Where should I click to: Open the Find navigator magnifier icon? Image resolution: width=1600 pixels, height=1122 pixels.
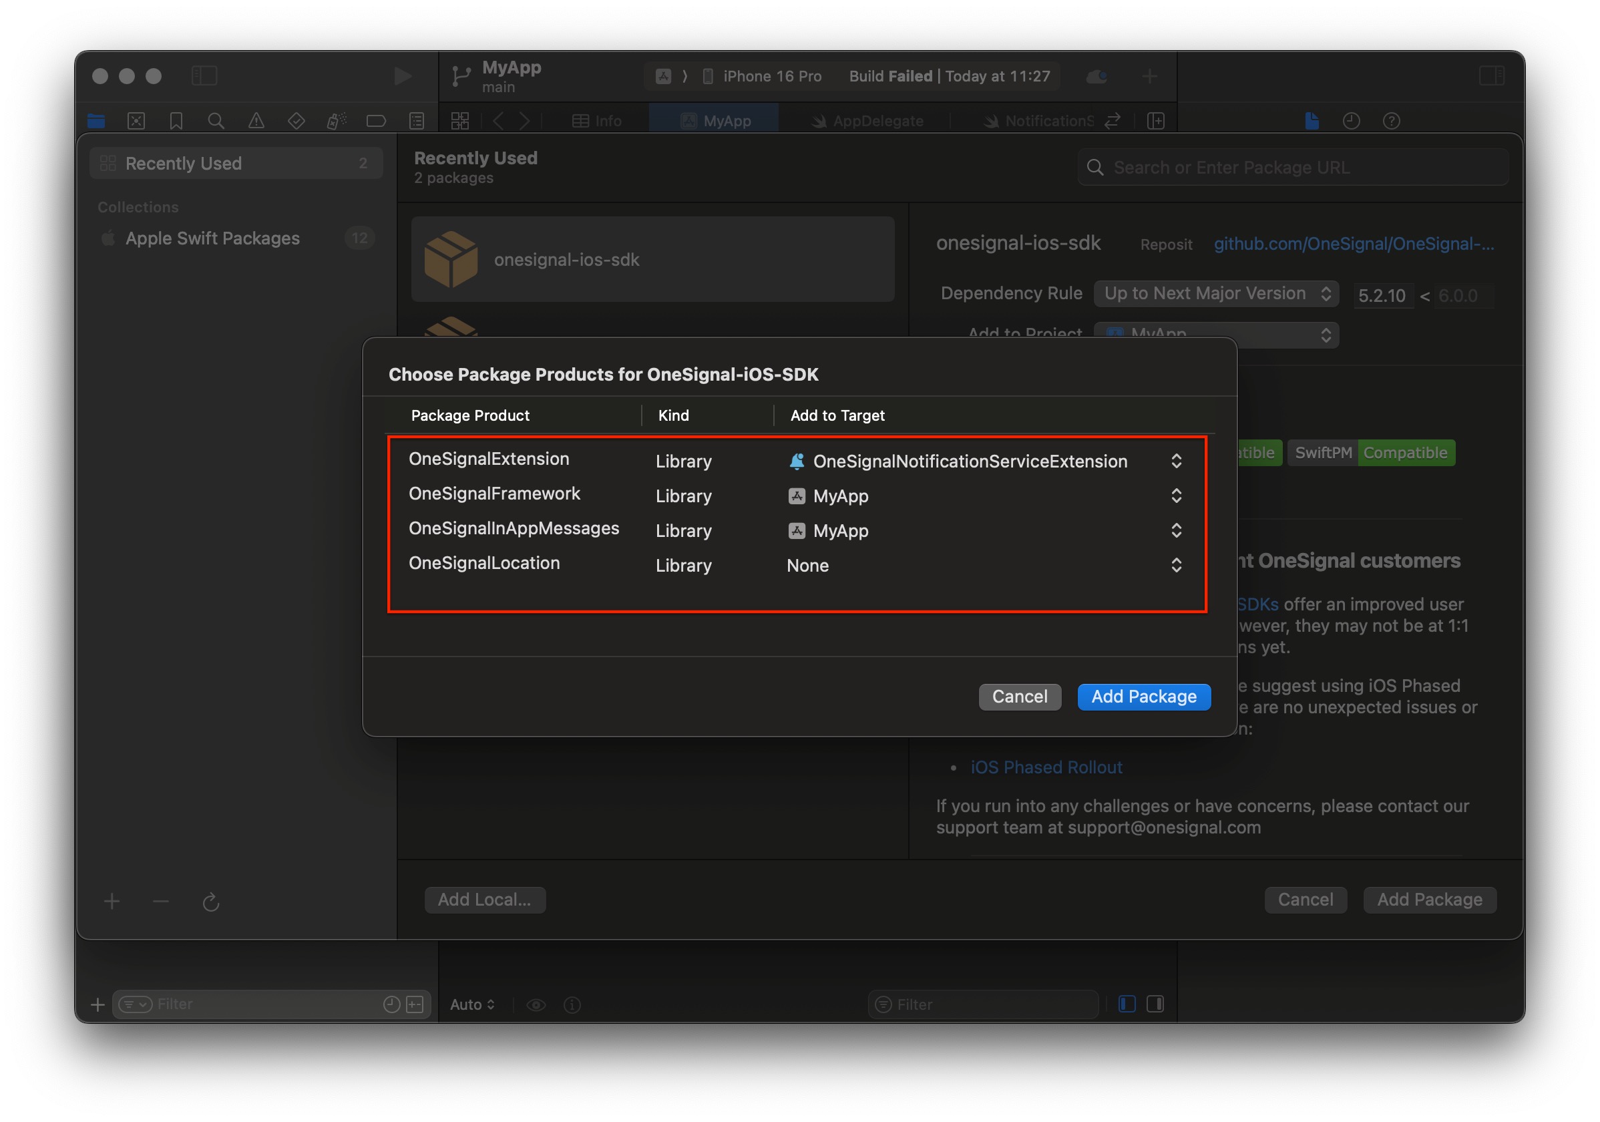click(x=216, y=121)
